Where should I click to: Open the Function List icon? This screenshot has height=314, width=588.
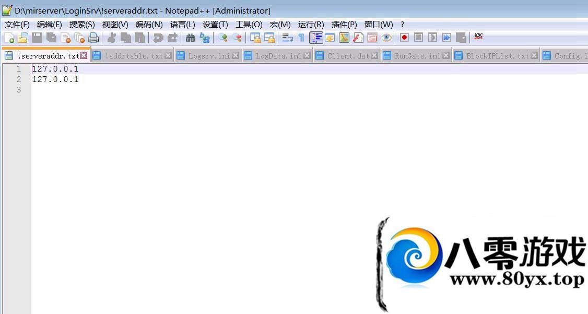pos(358,38)
